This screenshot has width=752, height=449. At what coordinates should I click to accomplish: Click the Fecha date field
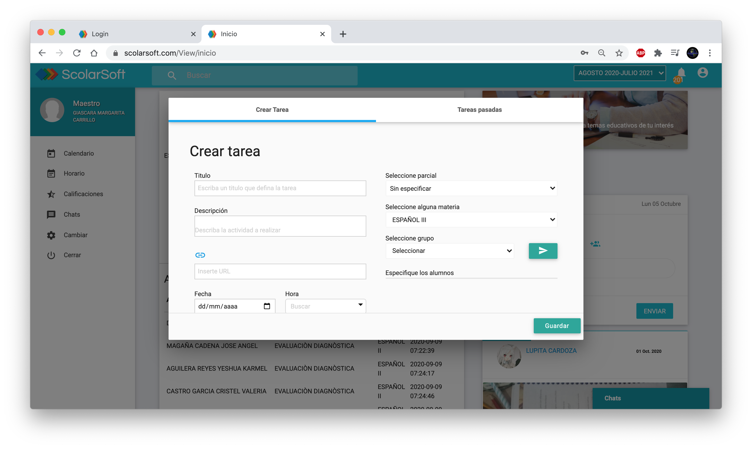point(234,306)
